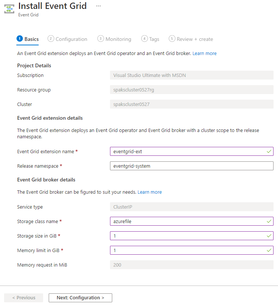Click the checkmark beside azurefile storage class
The width and height of the screenshot is (278, 306).
tap(269, 221)
